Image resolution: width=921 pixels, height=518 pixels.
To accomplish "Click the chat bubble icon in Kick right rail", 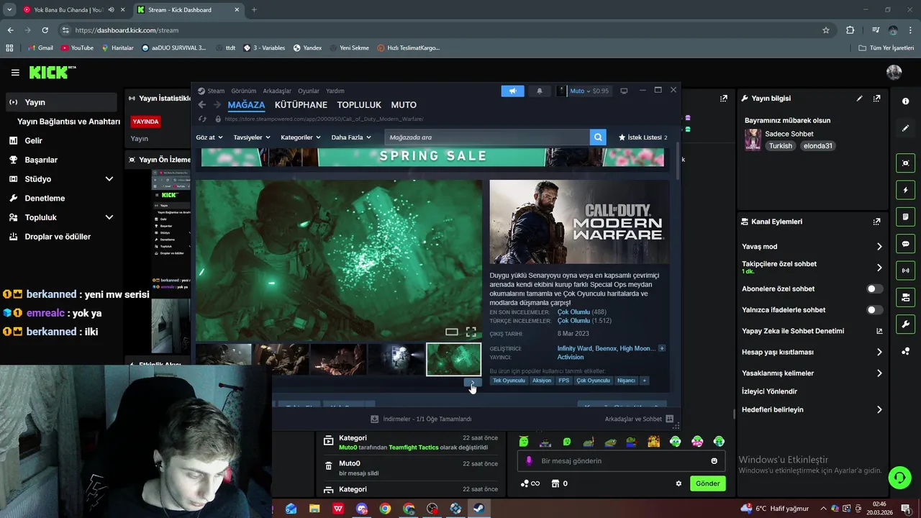I will 905,244.
